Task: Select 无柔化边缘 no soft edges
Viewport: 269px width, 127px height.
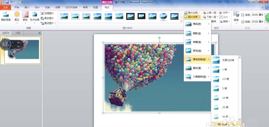Action: coord(225,60)
